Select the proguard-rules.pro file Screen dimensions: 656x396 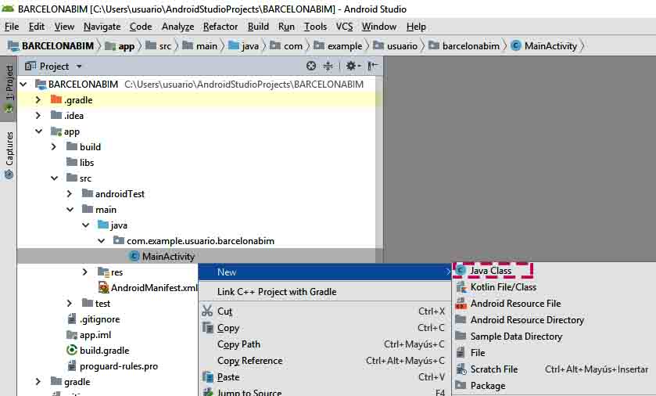tap(118, 366)
